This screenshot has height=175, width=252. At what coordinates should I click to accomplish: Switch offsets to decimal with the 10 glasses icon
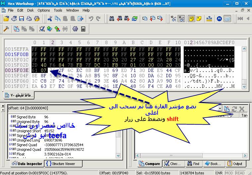(x=173, y=19)
